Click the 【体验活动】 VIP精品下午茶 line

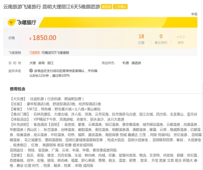coord(67,119)
